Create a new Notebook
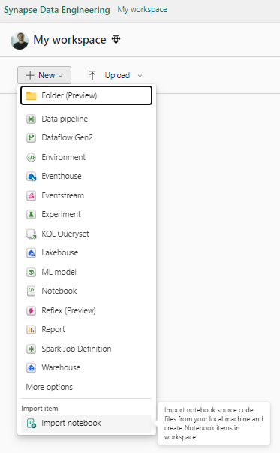280x453 pixels. pyautogui.click(x=86, y=291)
